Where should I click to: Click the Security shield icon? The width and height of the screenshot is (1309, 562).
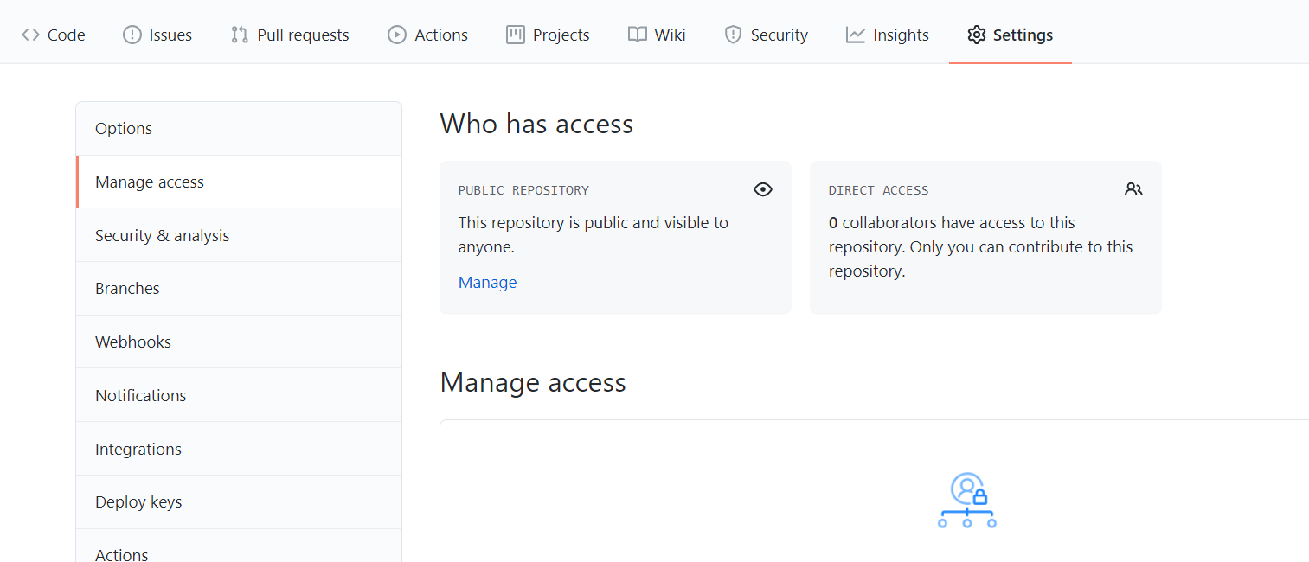coord(733,35)
